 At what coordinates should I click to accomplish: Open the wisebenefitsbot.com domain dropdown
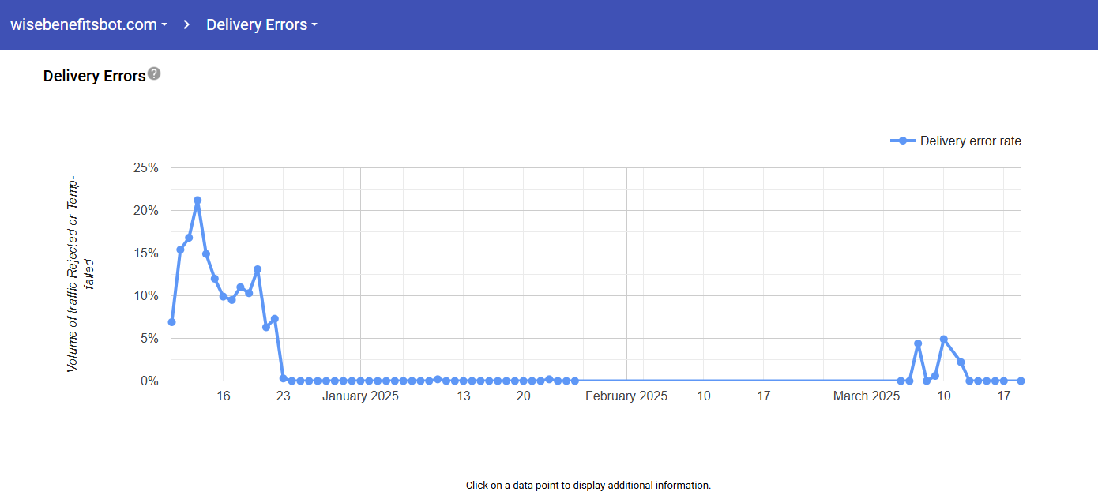(88, 24)
